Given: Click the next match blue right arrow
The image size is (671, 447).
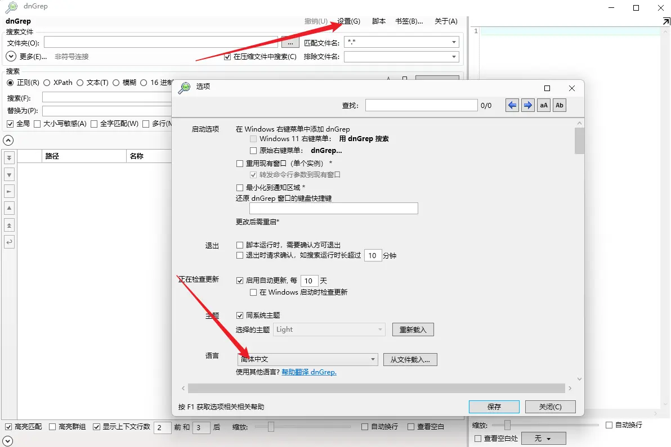Looking at the screenshot, I should click(527, 105).
